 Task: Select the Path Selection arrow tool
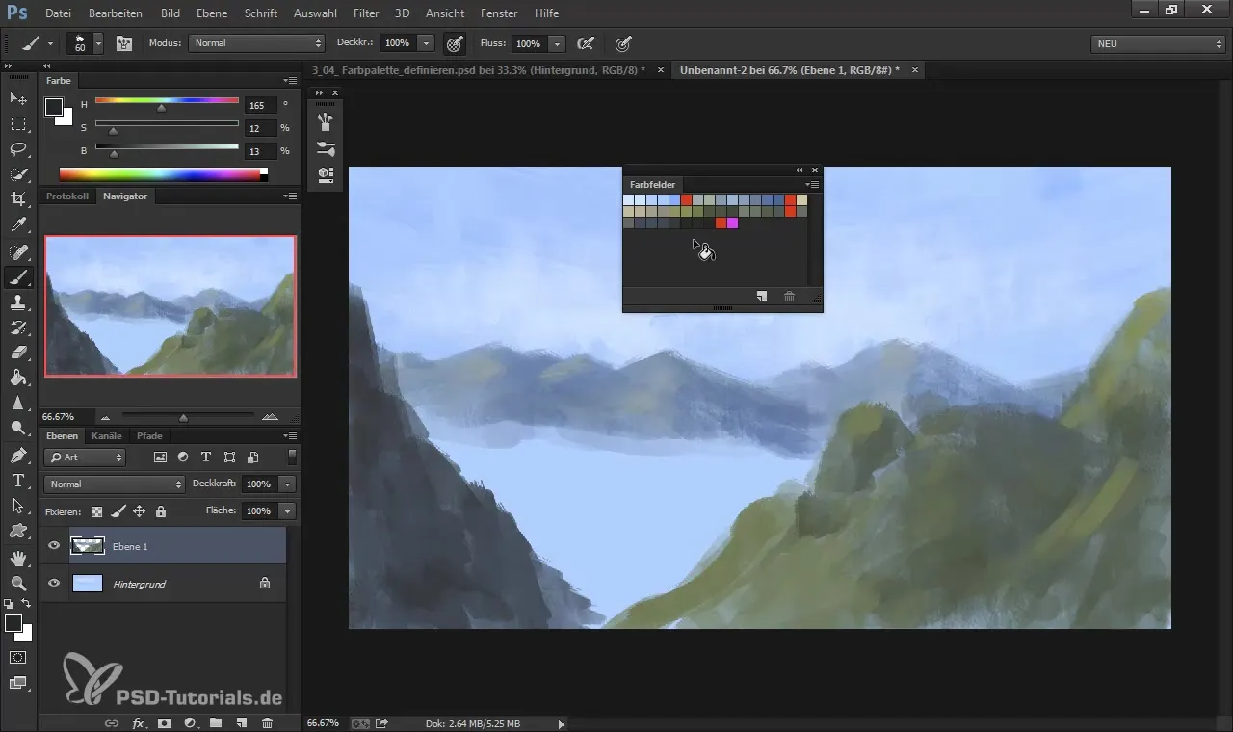[18, 505]
